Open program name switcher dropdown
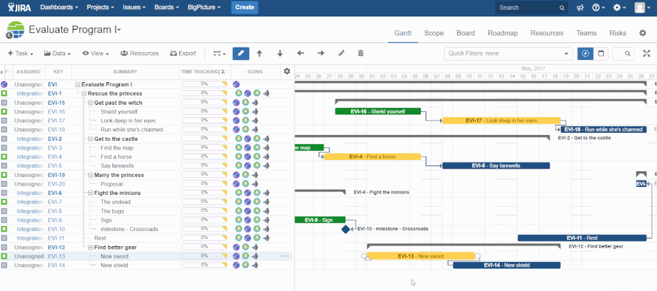The height and width of the screenshot is (291, 657). tap(120, 30)
